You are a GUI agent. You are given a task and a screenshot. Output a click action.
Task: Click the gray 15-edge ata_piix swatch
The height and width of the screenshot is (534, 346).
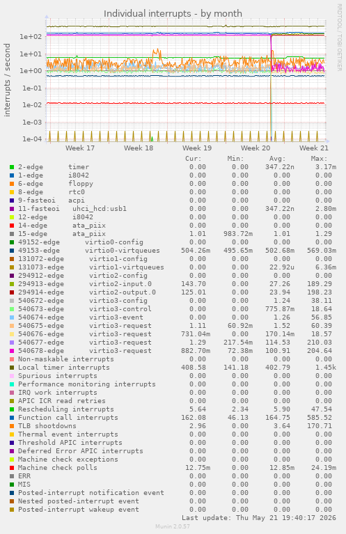(12, 234)
